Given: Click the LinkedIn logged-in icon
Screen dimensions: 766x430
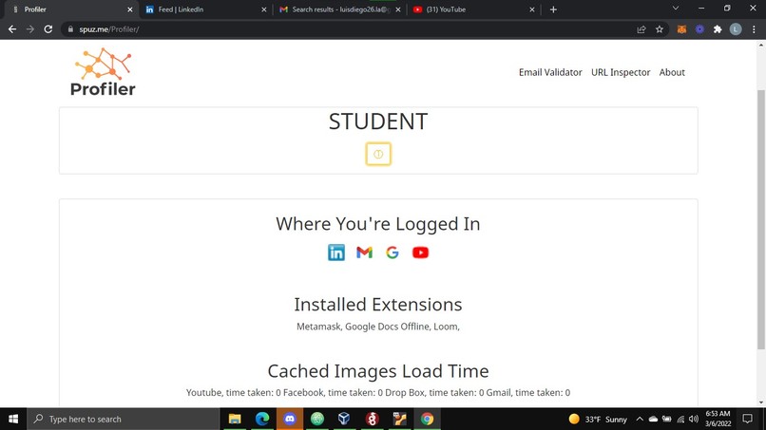Looking at the screenshot, I should [x=336, y=252].
